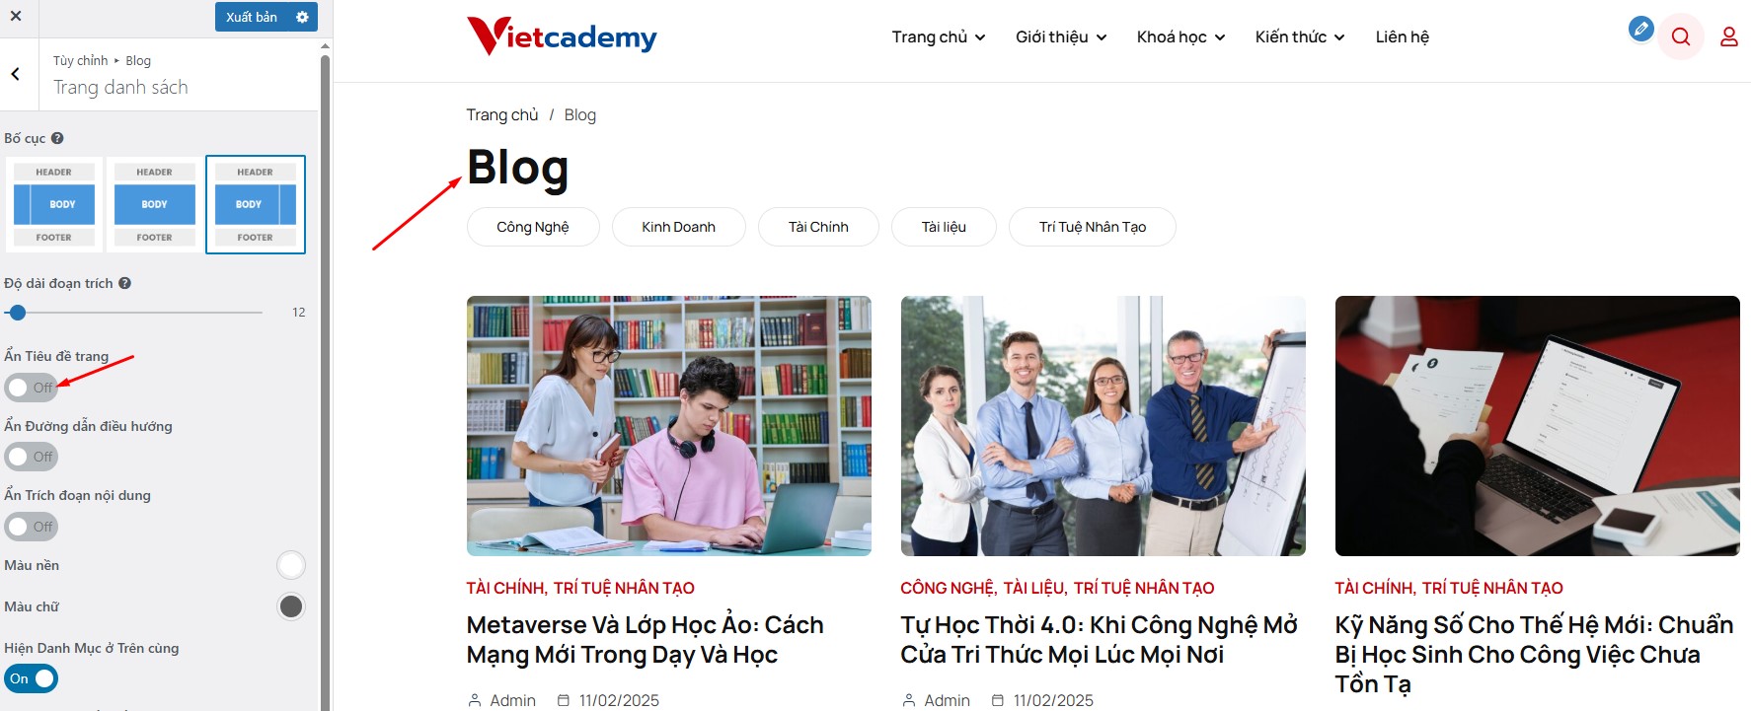Open the user account icon

pyautogui.click(x=1728, y=37)
